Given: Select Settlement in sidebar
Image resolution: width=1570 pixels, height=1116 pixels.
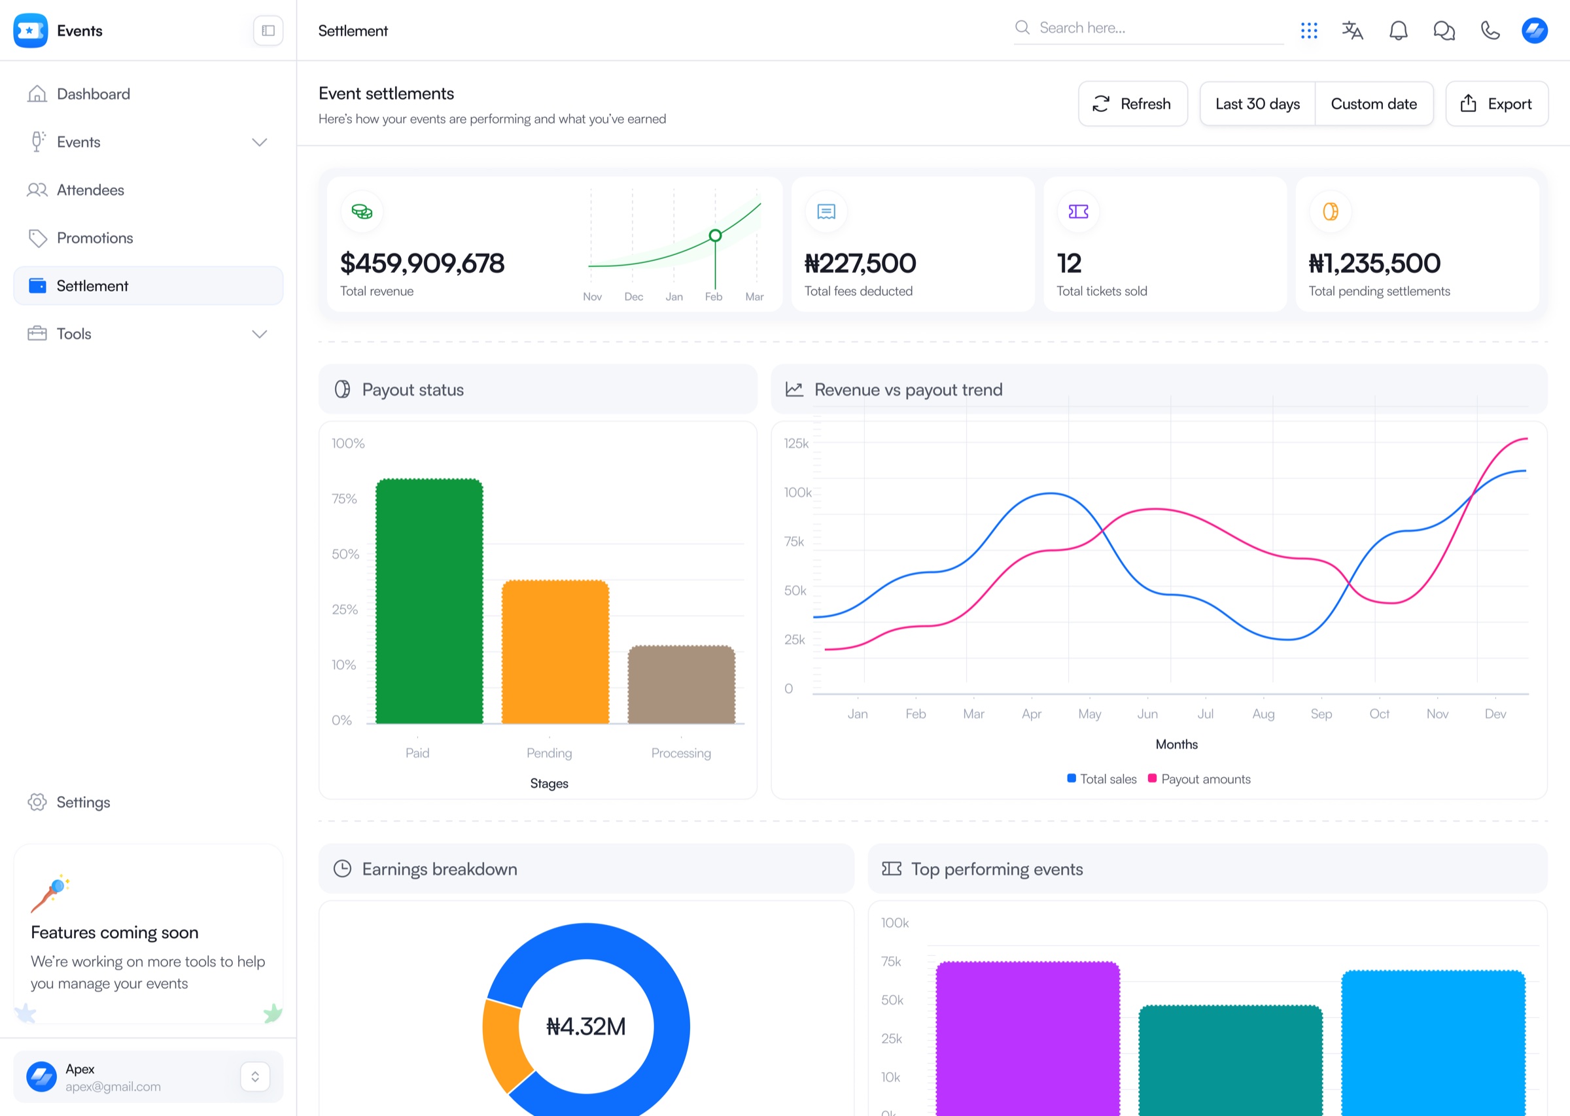Looking at the screenshot, I should point(148,286).
